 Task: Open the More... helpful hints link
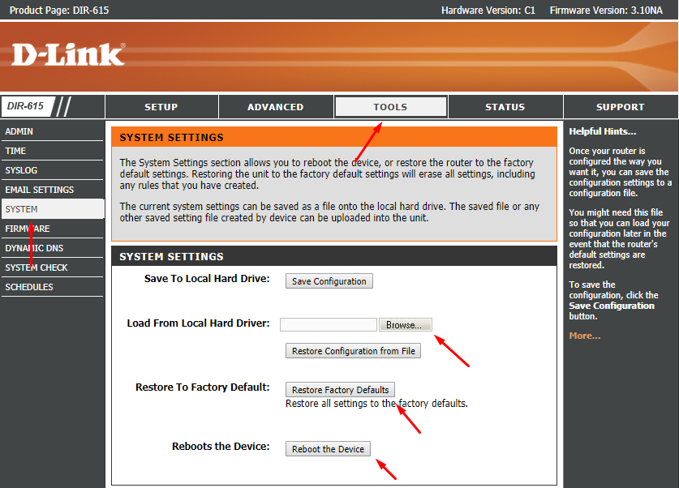pos(585,336)
